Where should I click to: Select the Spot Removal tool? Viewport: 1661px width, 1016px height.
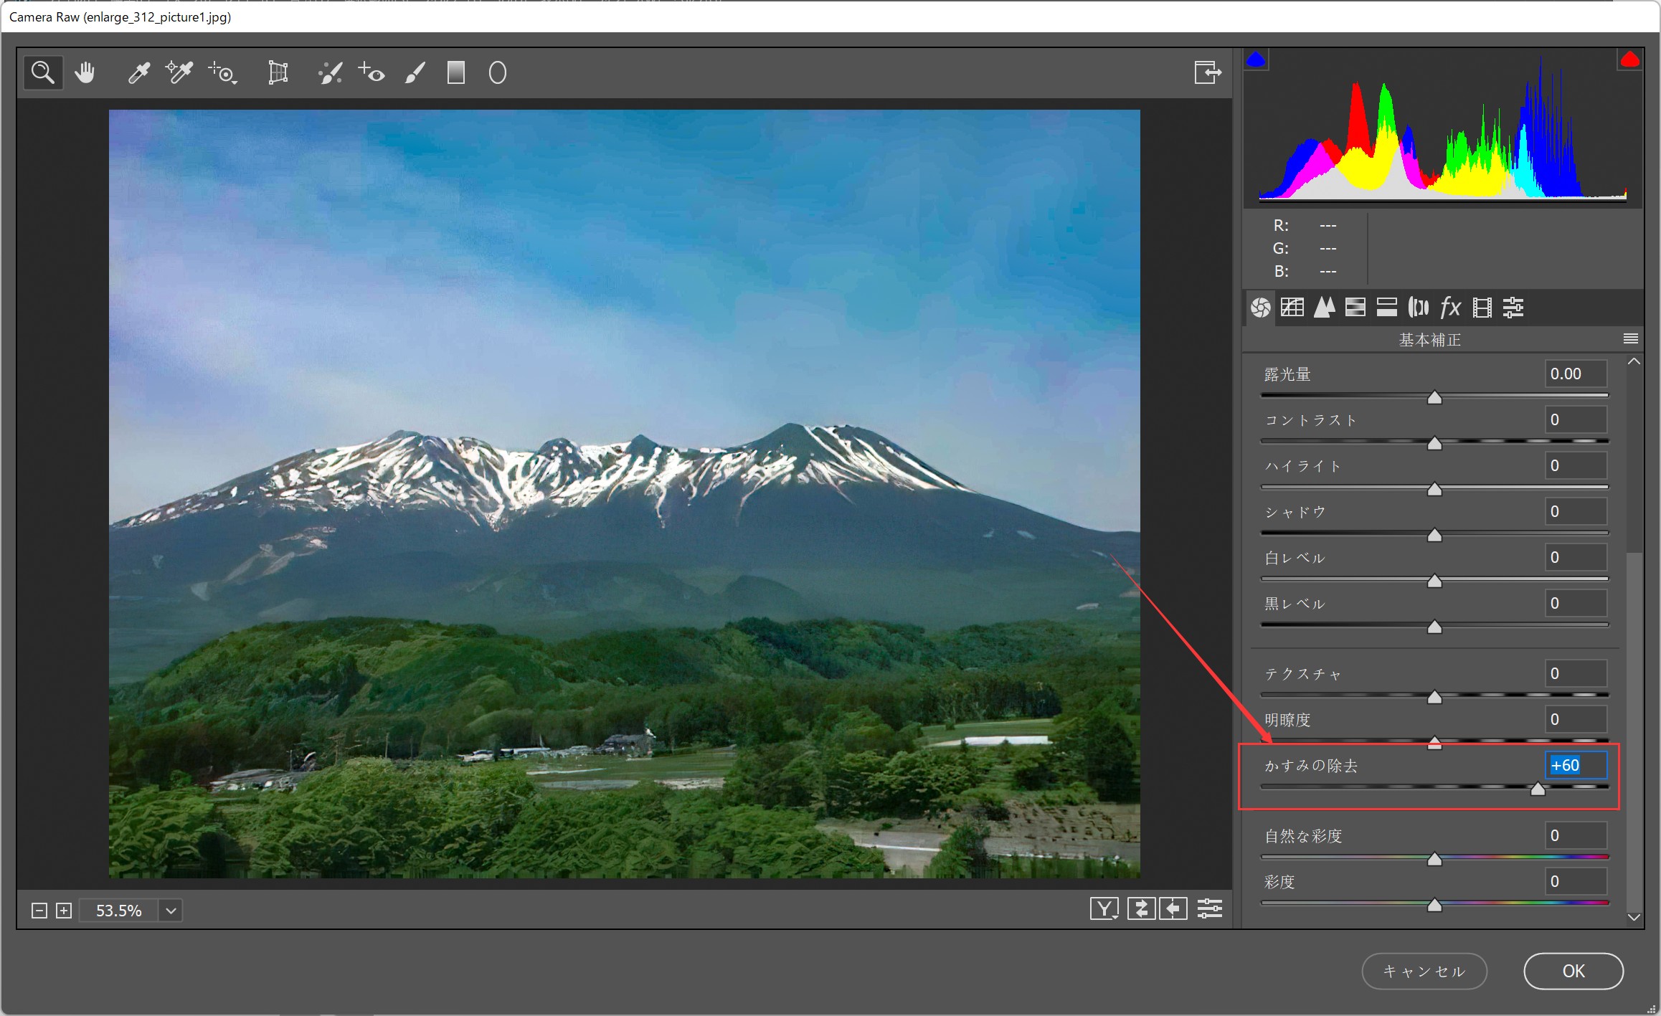click(x=330, y=72)
